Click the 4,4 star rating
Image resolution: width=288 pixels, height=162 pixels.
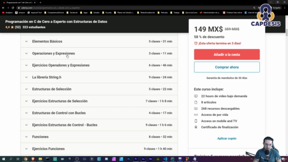[x=9, y=27]
